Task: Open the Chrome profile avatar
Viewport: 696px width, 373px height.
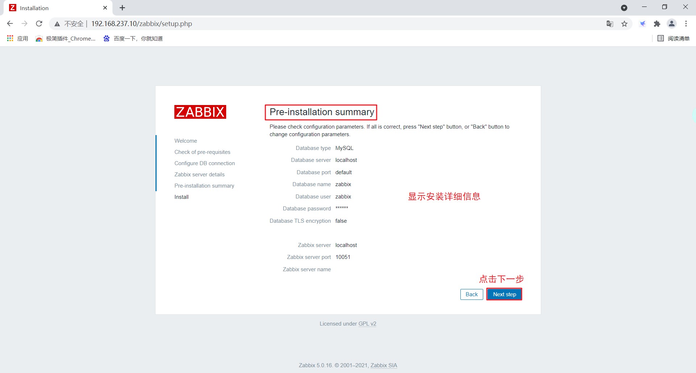Action: [x=672, y=24]
